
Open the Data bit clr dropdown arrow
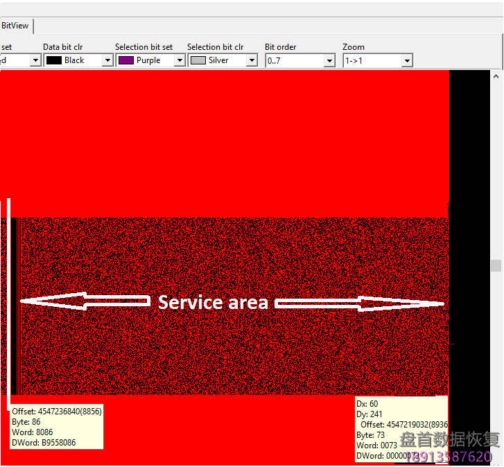coord(107,61)
